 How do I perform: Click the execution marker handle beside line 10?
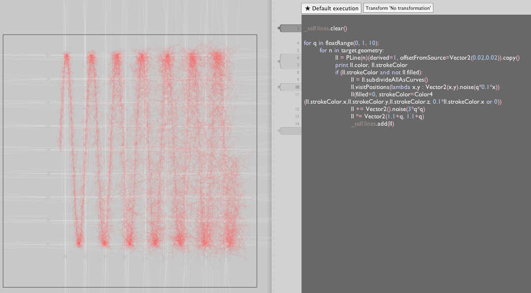coord(289,87)
